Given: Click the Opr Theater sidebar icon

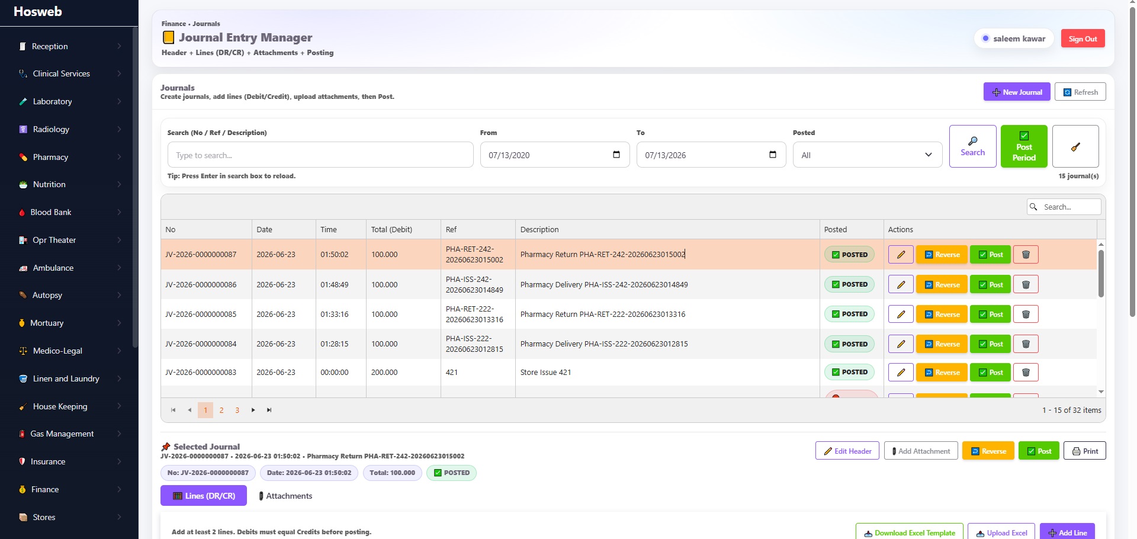Looking at the screenshot, I should click(23, 240).
